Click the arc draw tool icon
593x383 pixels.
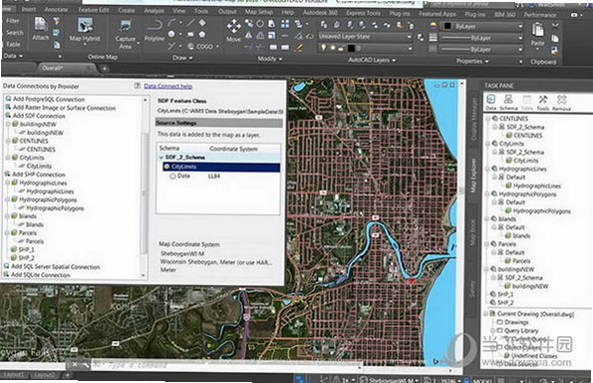coord(172,23)
